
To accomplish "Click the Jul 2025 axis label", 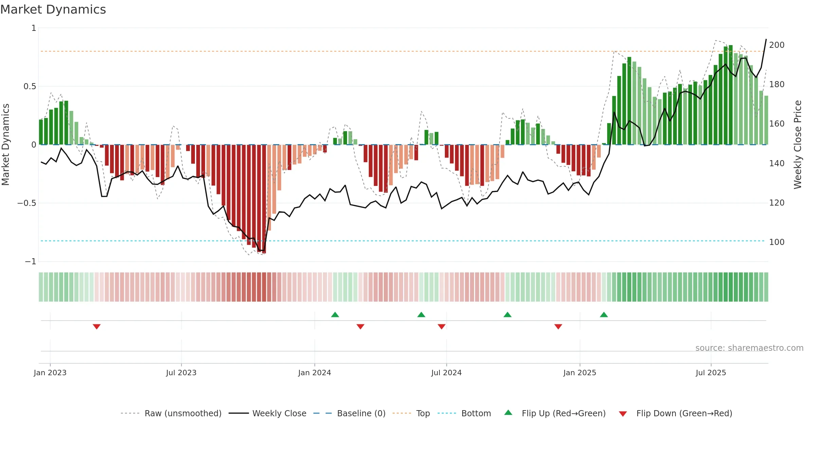I will click(711, 373).
